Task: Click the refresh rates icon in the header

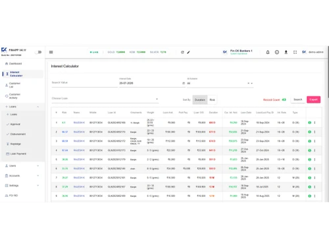Action: coord(182,52)
